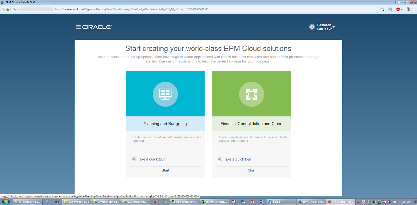Open Outlook from the taskbar
This screenshot has height=205, width=417.
(x=243, y=202)
